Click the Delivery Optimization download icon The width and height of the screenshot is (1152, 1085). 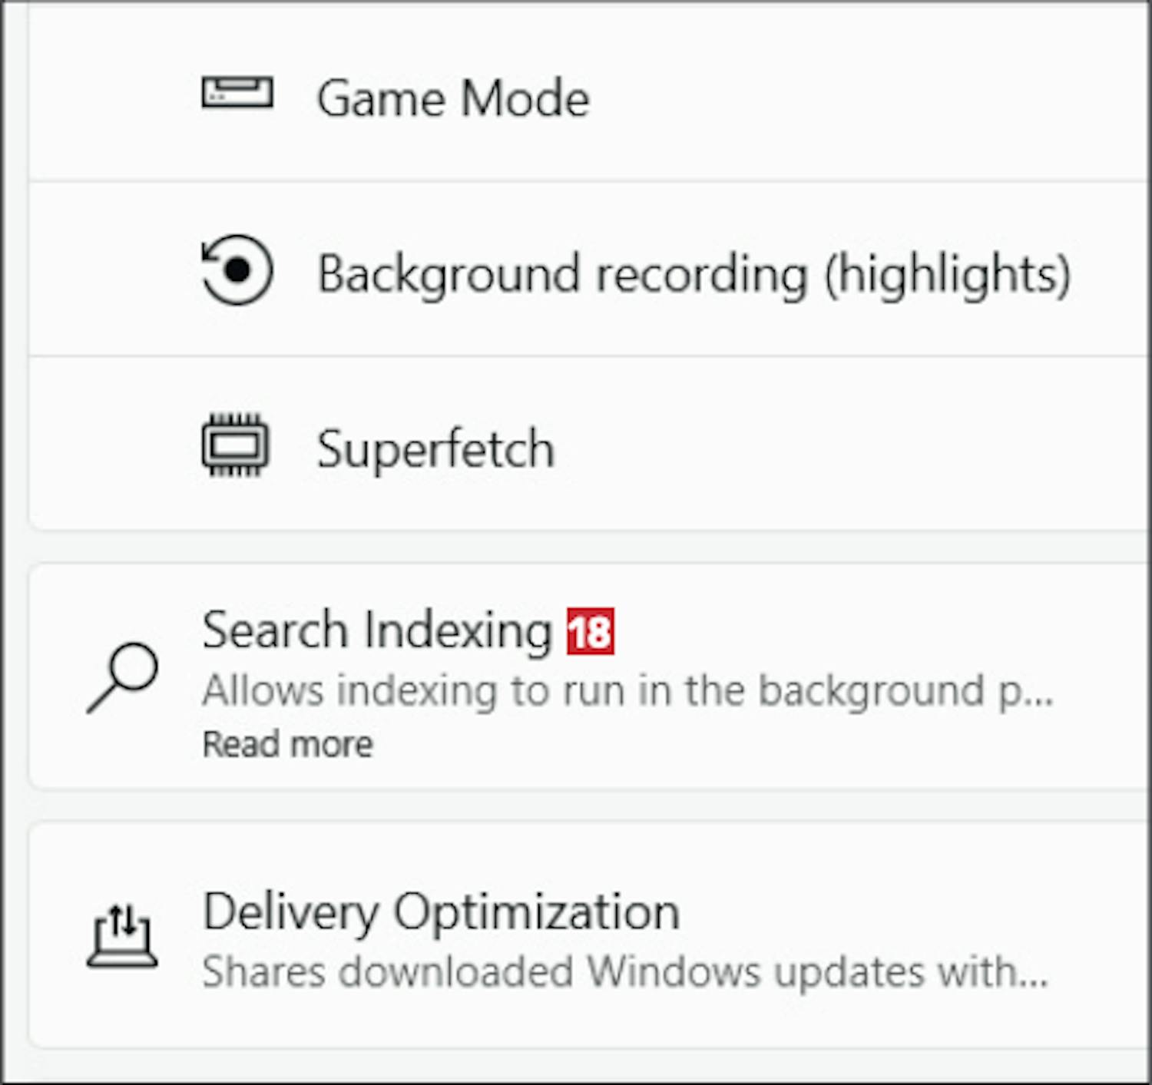122,935
